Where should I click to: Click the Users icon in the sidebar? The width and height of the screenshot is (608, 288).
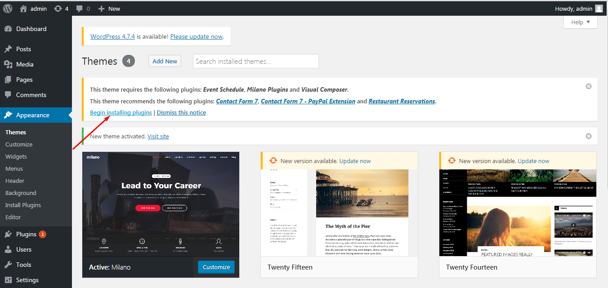[8, 249]
